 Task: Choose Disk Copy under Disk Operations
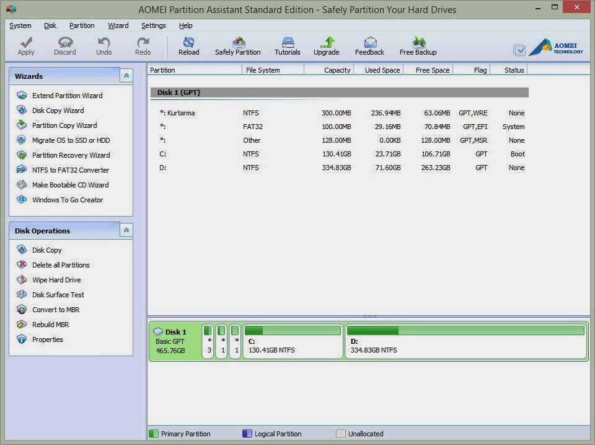pyautogui.click(x=46, y=250)
